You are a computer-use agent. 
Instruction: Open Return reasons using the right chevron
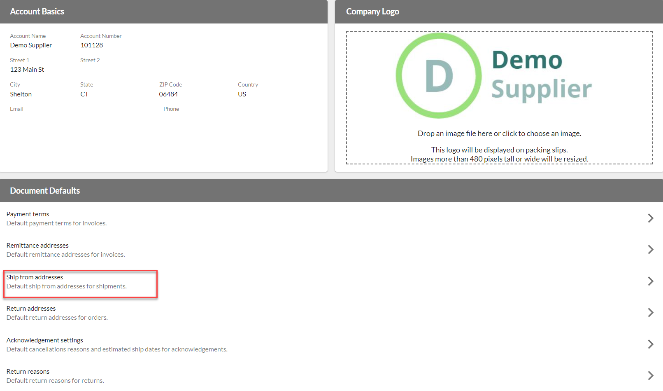point(650,376)
